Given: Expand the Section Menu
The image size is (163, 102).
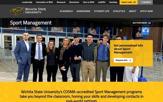Looking at the screenshot, I should click(x=142, y=23).
